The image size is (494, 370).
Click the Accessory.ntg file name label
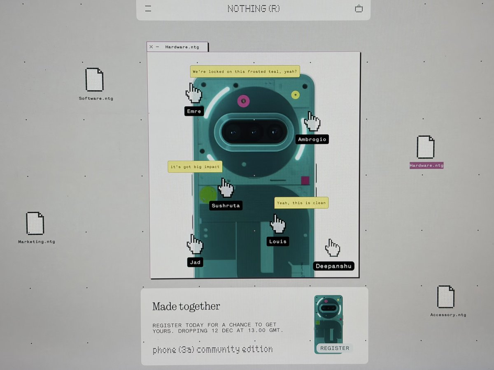point(448,315)
